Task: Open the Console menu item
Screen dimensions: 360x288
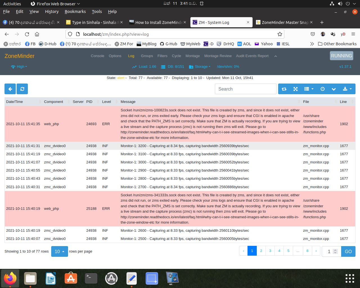Action: pyautogui.click(x=98, y=56)
